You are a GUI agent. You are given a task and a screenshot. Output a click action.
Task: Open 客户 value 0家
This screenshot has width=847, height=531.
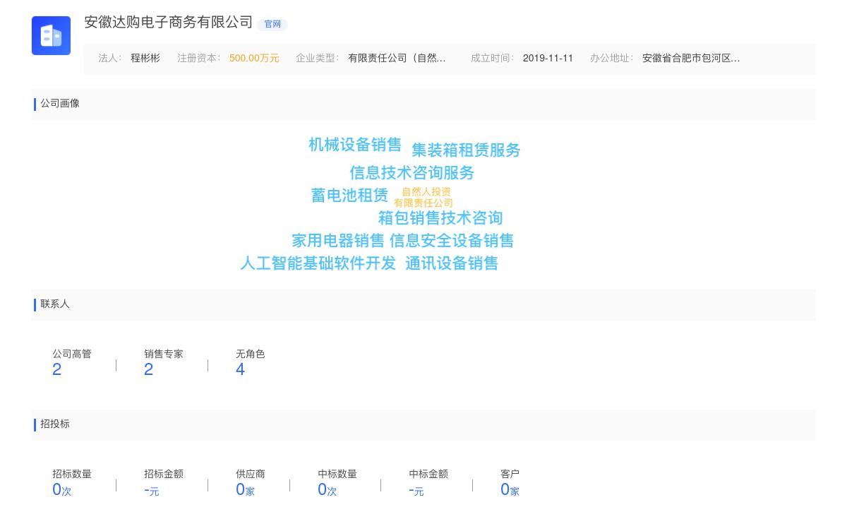510,490
